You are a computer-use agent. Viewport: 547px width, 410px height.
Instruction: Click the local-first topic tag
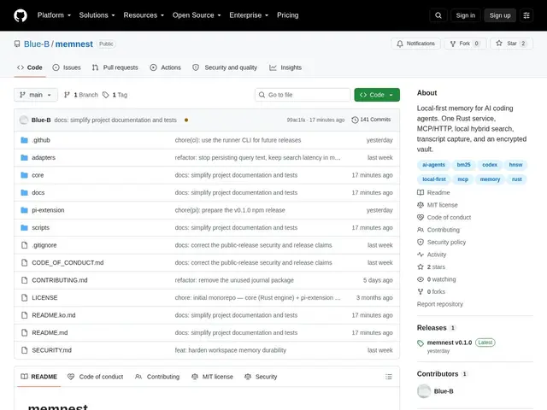tap(434, 179)
